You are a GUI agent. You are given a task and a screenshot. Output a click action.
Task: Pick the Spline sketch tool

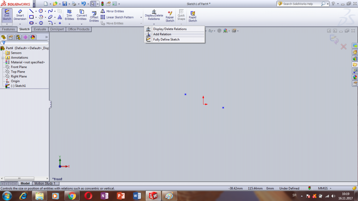[50, 11]
